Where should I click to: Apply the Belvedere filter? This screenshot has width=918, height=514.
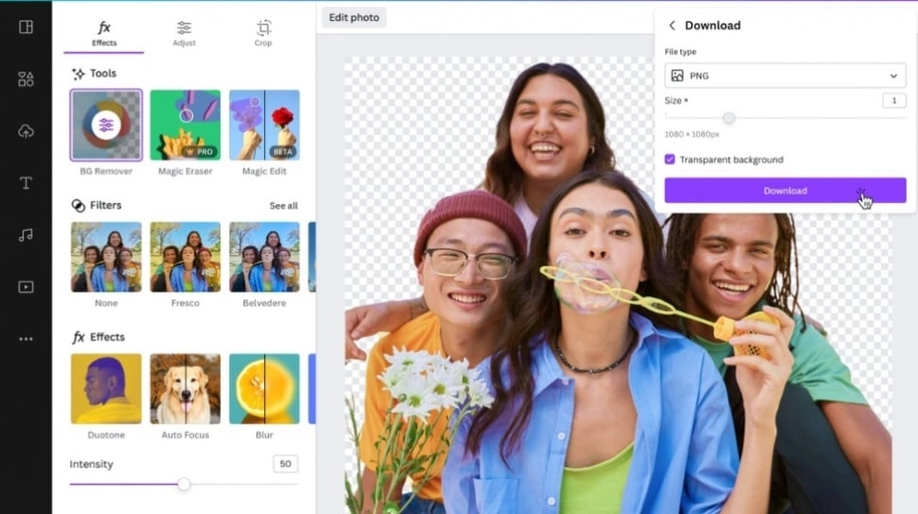264,257
